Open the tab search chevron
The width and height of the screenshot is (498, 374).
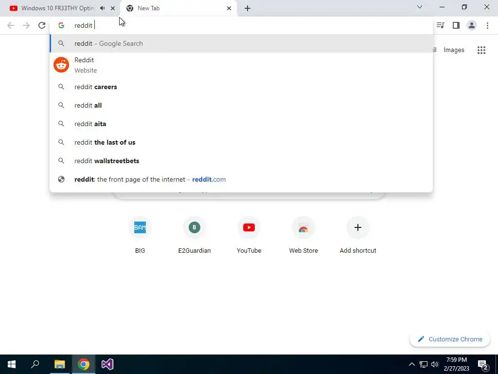(x=420, y=7)
